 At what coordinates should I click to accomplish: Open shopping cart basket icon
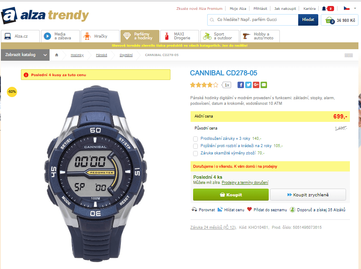(329, 20)
